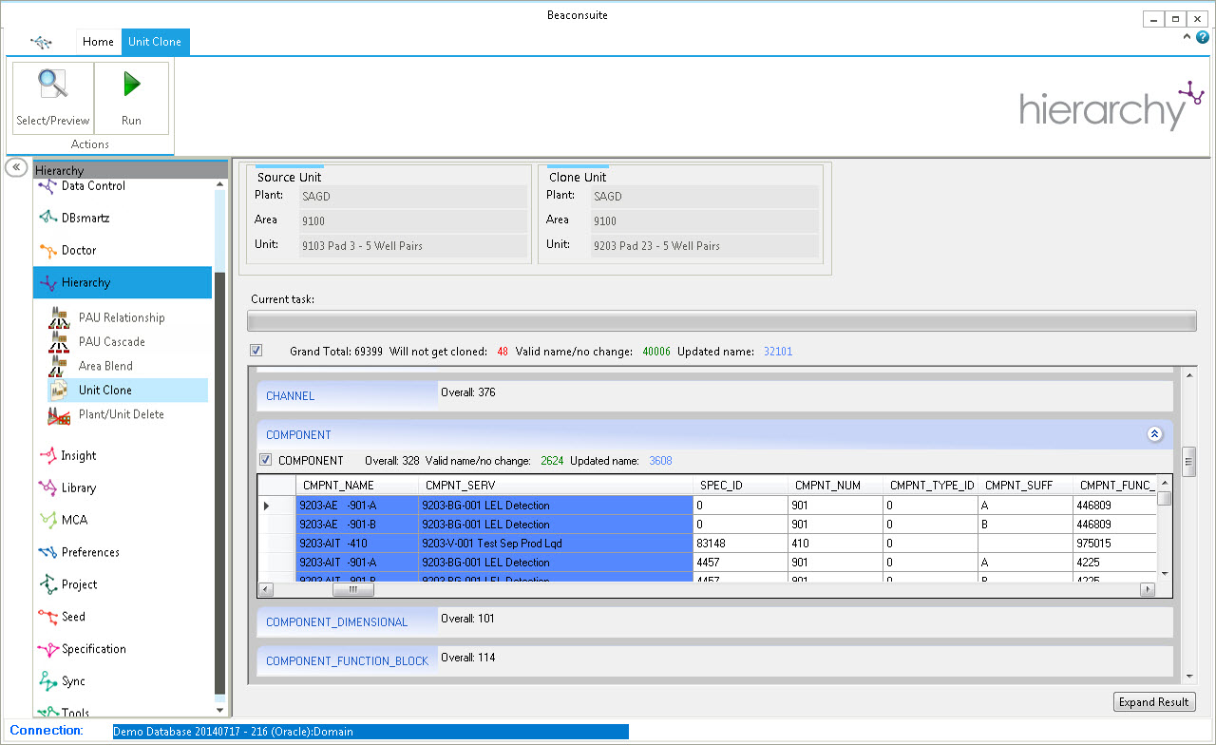
Task: Click the Expand Result button
Action: 1154,701
